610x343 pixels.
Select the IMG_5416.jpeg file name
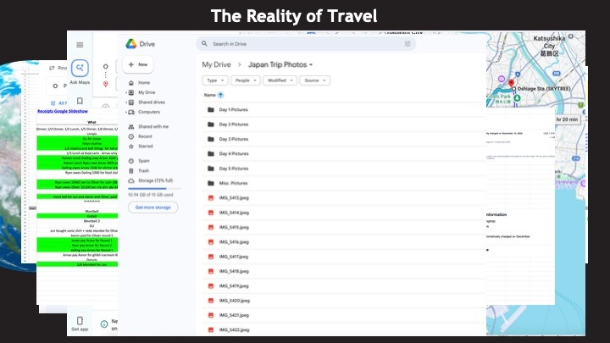coord(234,242)
